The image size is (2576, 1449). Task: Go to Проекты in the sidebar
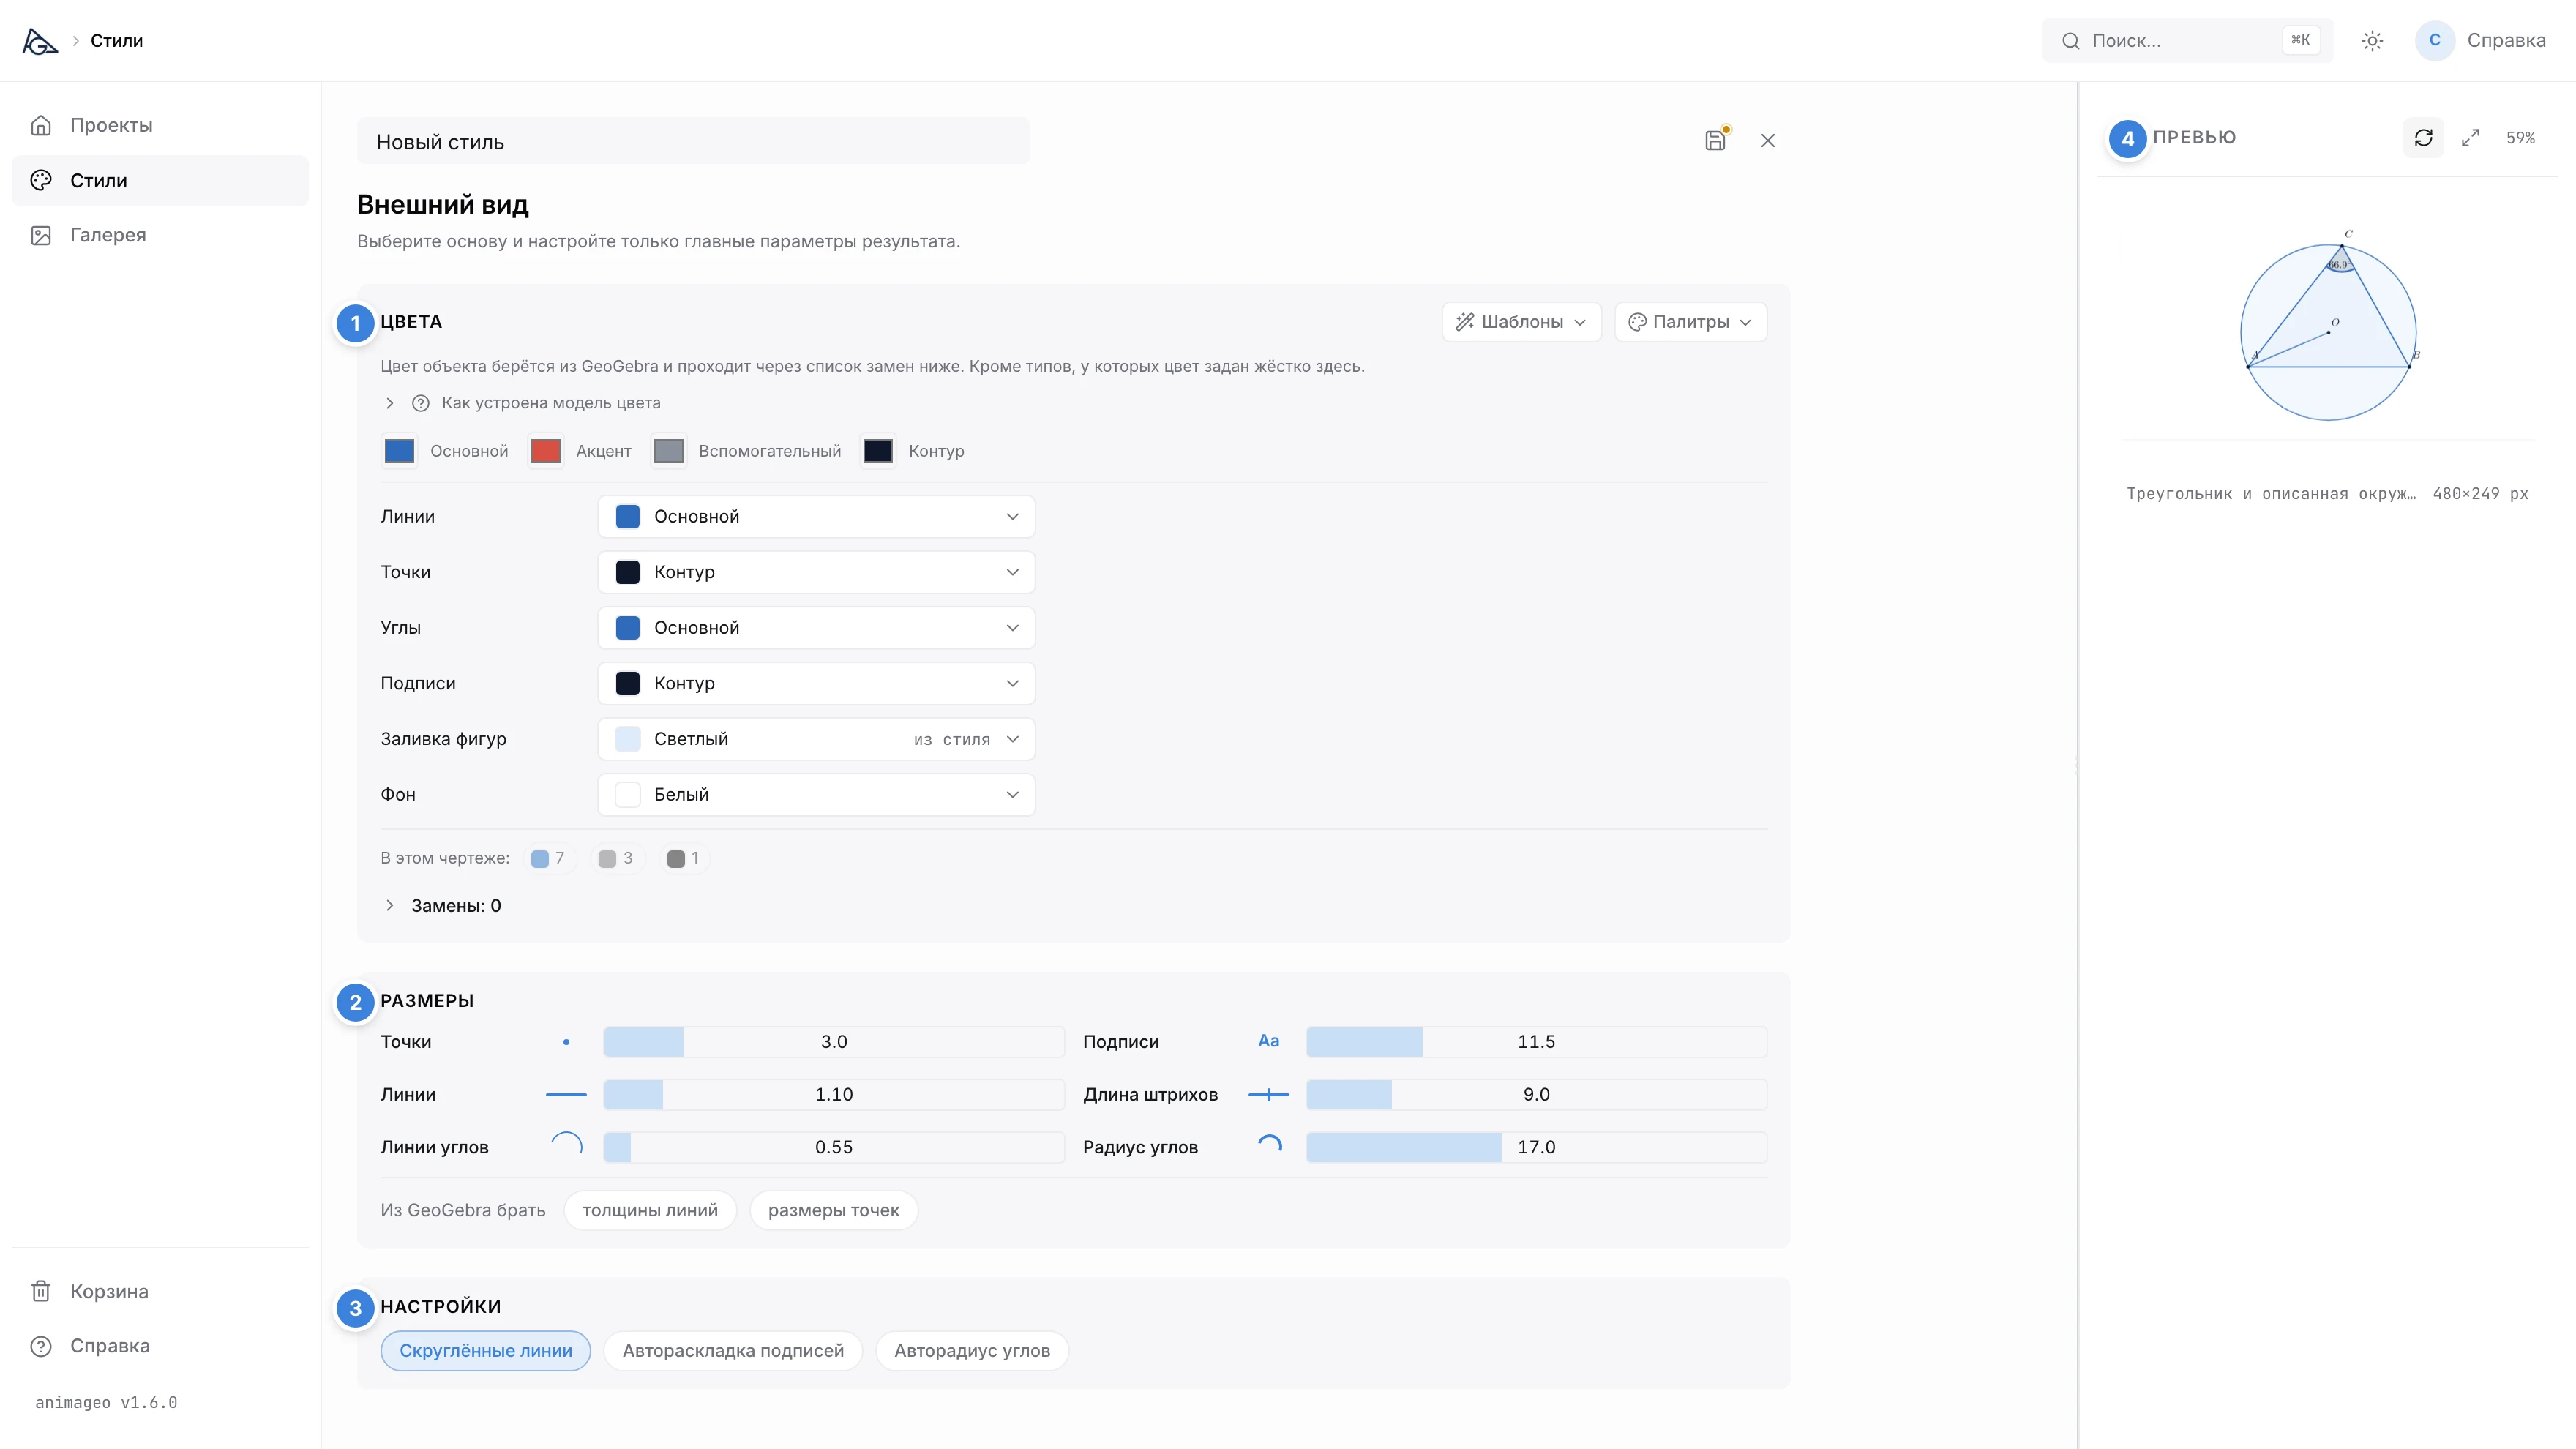(160, 125)
